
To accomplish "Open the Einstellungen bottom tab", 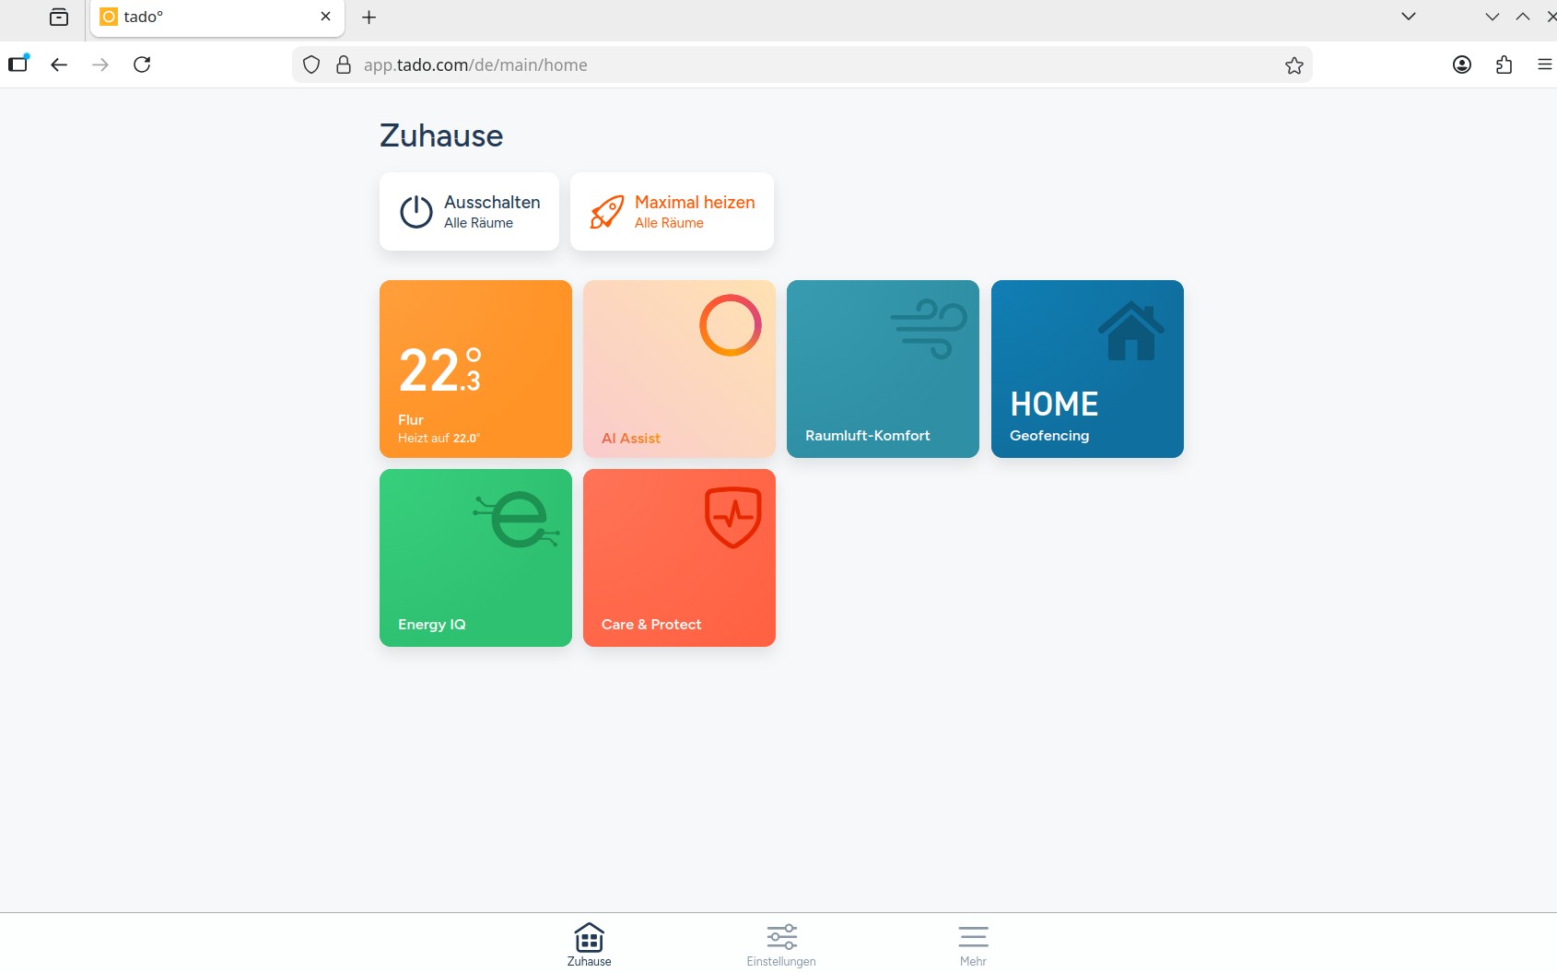I will pyautogui.click(x=781, y=944).
